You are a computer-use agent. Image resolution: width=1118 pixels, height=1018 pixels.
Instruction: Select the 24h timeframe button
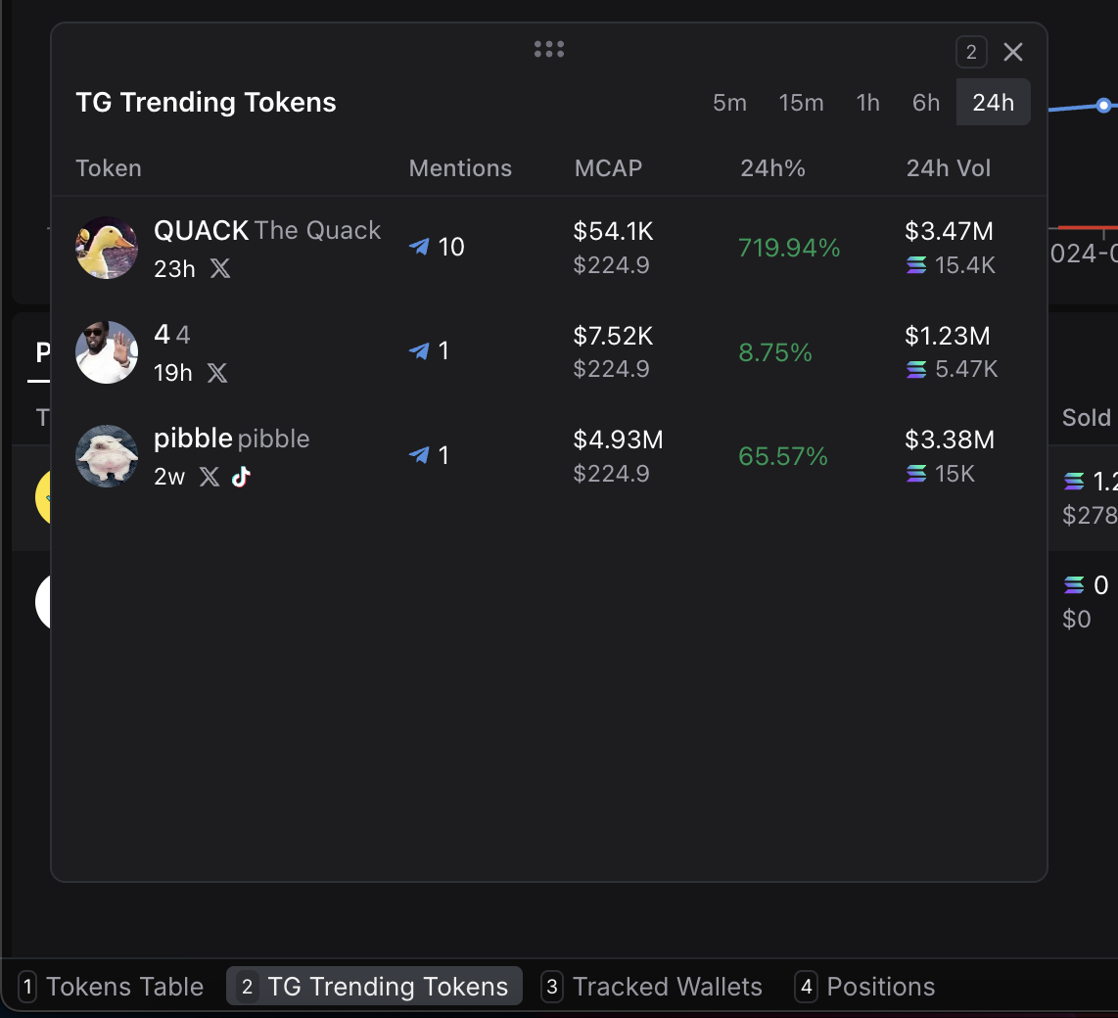click(x=993, y=103)
